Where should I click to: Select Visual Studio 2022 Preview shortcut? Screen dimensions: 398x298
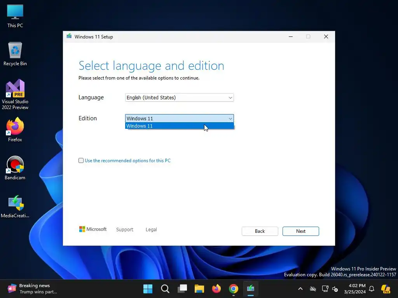[x=15, y=95]
